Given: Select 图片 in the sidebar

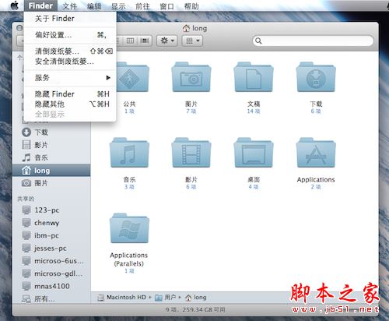Looking at the screenshot, I should (x=51, y=183).
